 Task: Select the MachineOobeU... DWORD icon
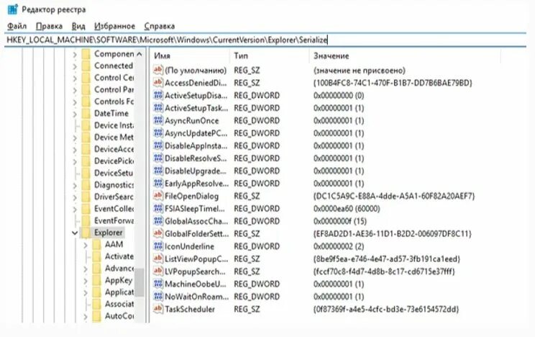[x=158, y=284]
